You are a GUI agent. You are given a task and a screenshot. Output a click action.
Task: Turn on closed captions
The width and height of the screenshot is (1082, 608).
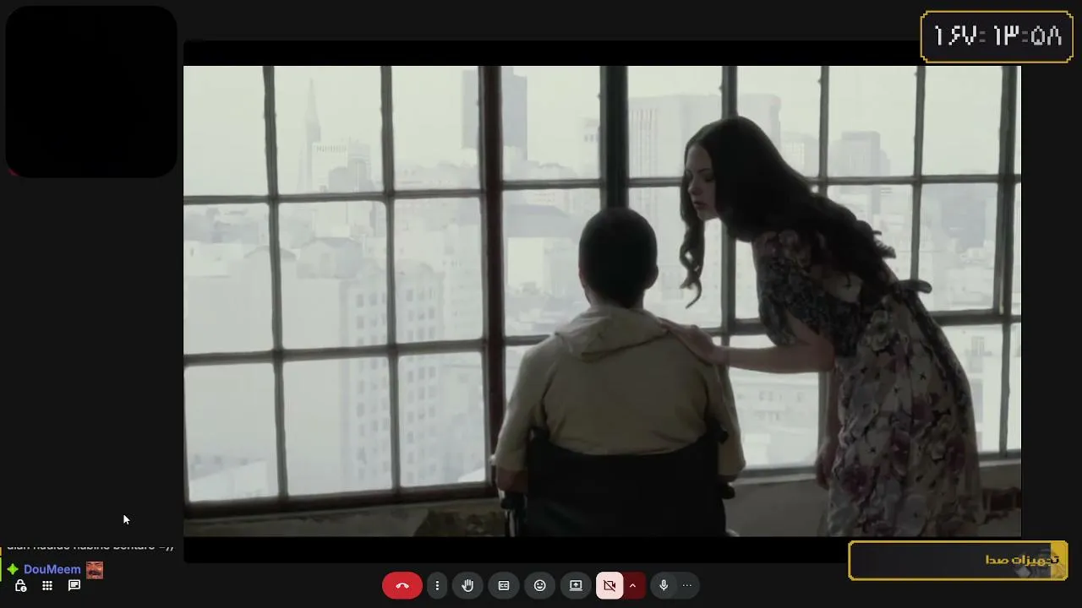[x=504, y=585]
